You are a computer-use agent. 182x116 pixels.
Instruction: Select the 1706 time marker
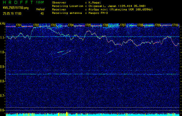click(x=106, y=25)
